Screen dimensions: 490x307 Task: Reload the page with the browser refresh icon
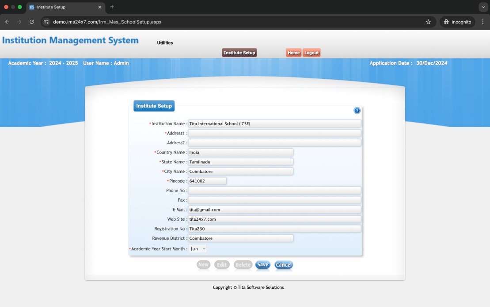click(32, 22)
